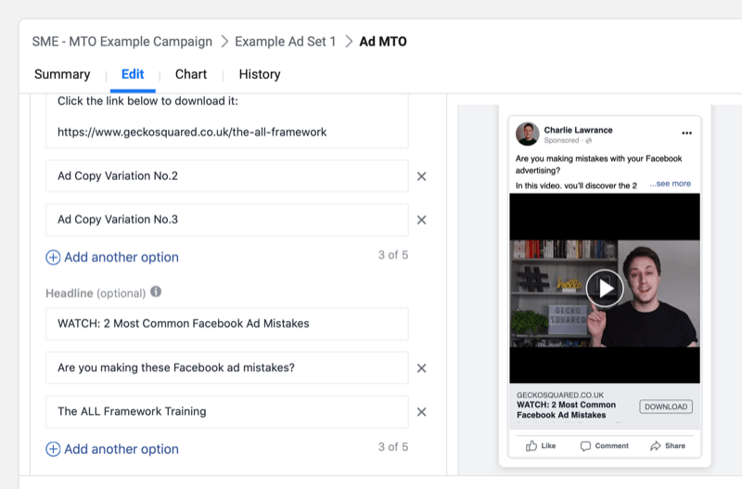Click the Sponsored globe icon
This screenshot has height=489, width=742.
[x=588, y=141]
